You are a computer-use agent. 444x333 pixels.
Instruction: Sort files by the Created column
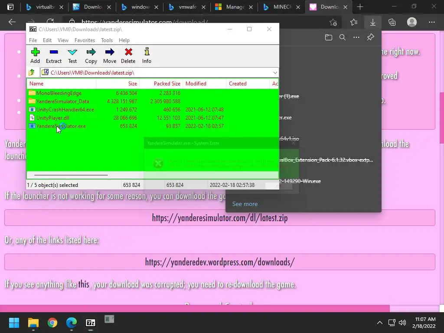[248, 84]
